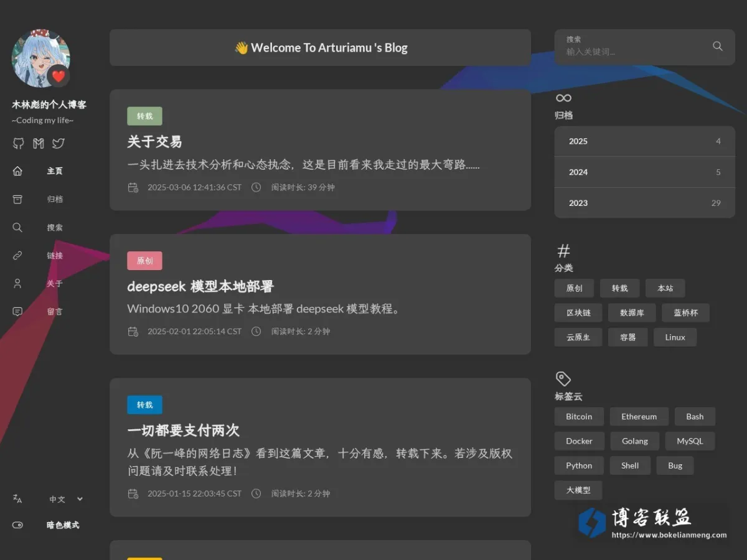Click the Ethereum tag
747x560 pixels.
tap(639, 416)
